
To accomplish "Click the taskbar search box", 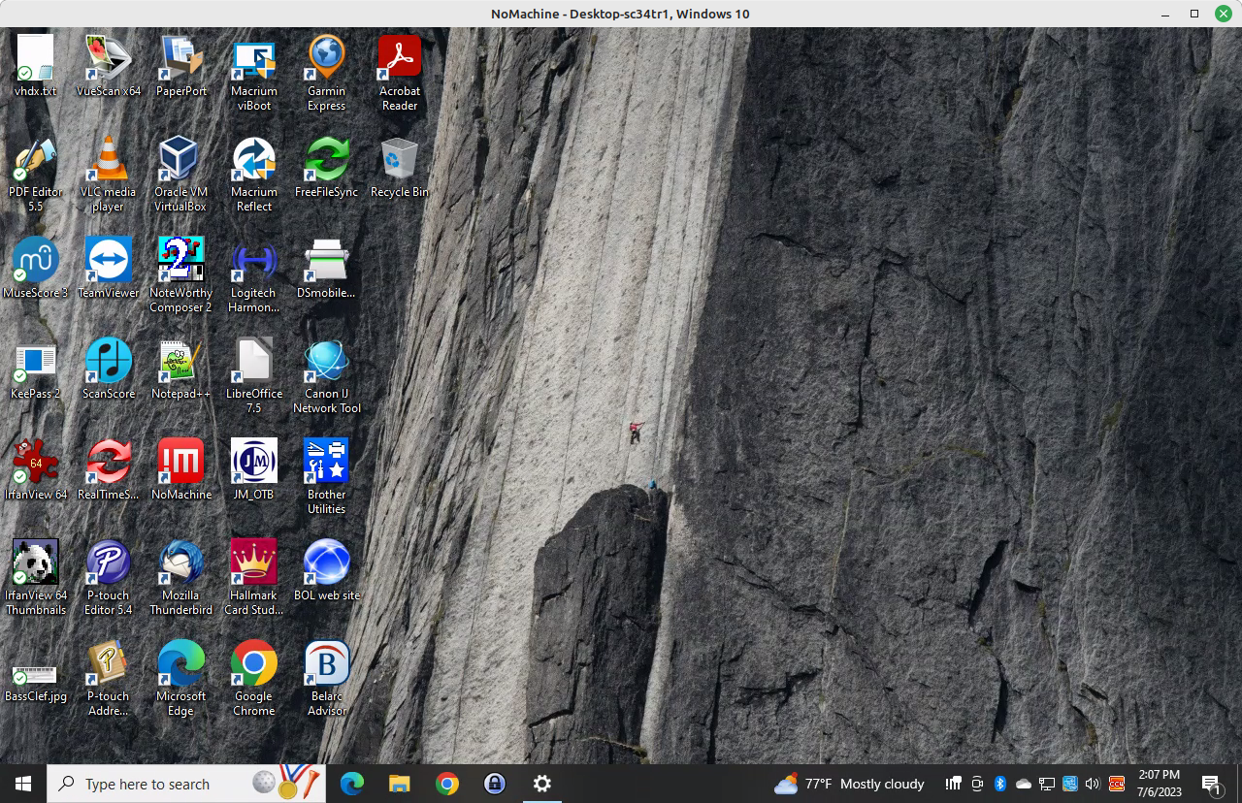I will [x=187, y=784].
